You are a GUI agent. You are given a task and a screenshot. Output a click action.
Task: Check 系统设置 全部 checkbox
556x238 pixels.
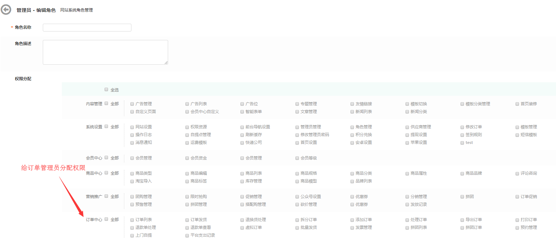click(106, 127)
